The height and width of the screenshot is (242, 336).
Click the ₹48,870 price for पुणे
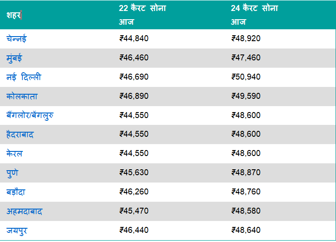(246, 172)
